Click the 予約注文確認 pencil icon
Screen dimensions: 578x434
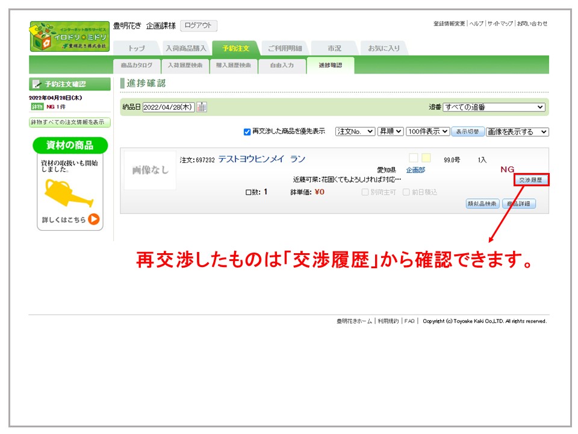(x=36, y=84)
